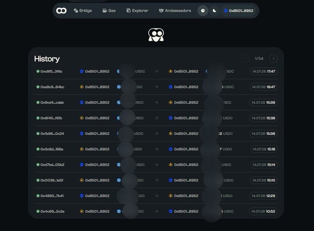Screen dimensions: 314x231
Task: Go to the Explorer page
Action: pyautogui.click(x=138, y=11)
